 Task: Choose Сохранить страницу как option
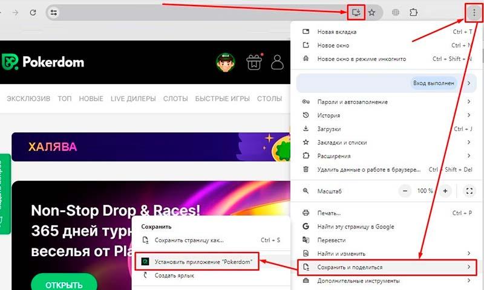point(211,240)
